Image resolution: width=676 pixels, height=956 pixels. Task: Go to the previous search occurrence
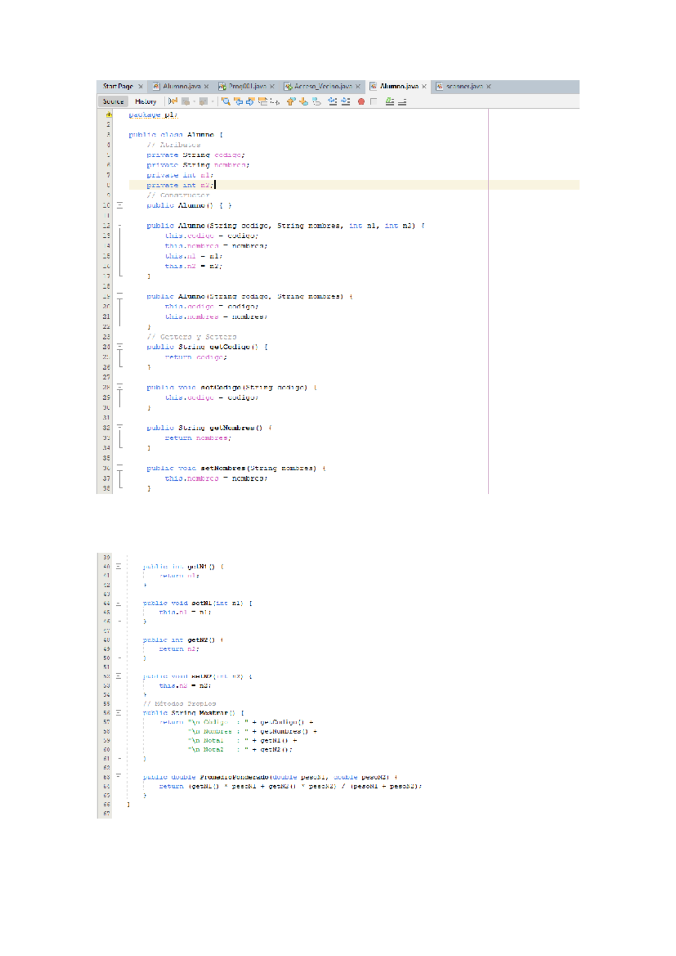coord(238,101)
